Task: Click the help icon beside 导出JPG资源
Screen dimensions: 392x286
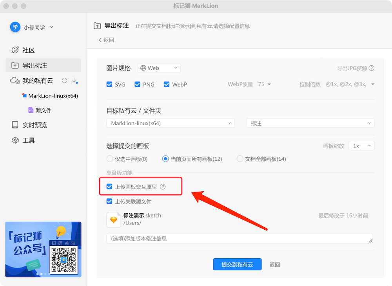Action: 372,68
